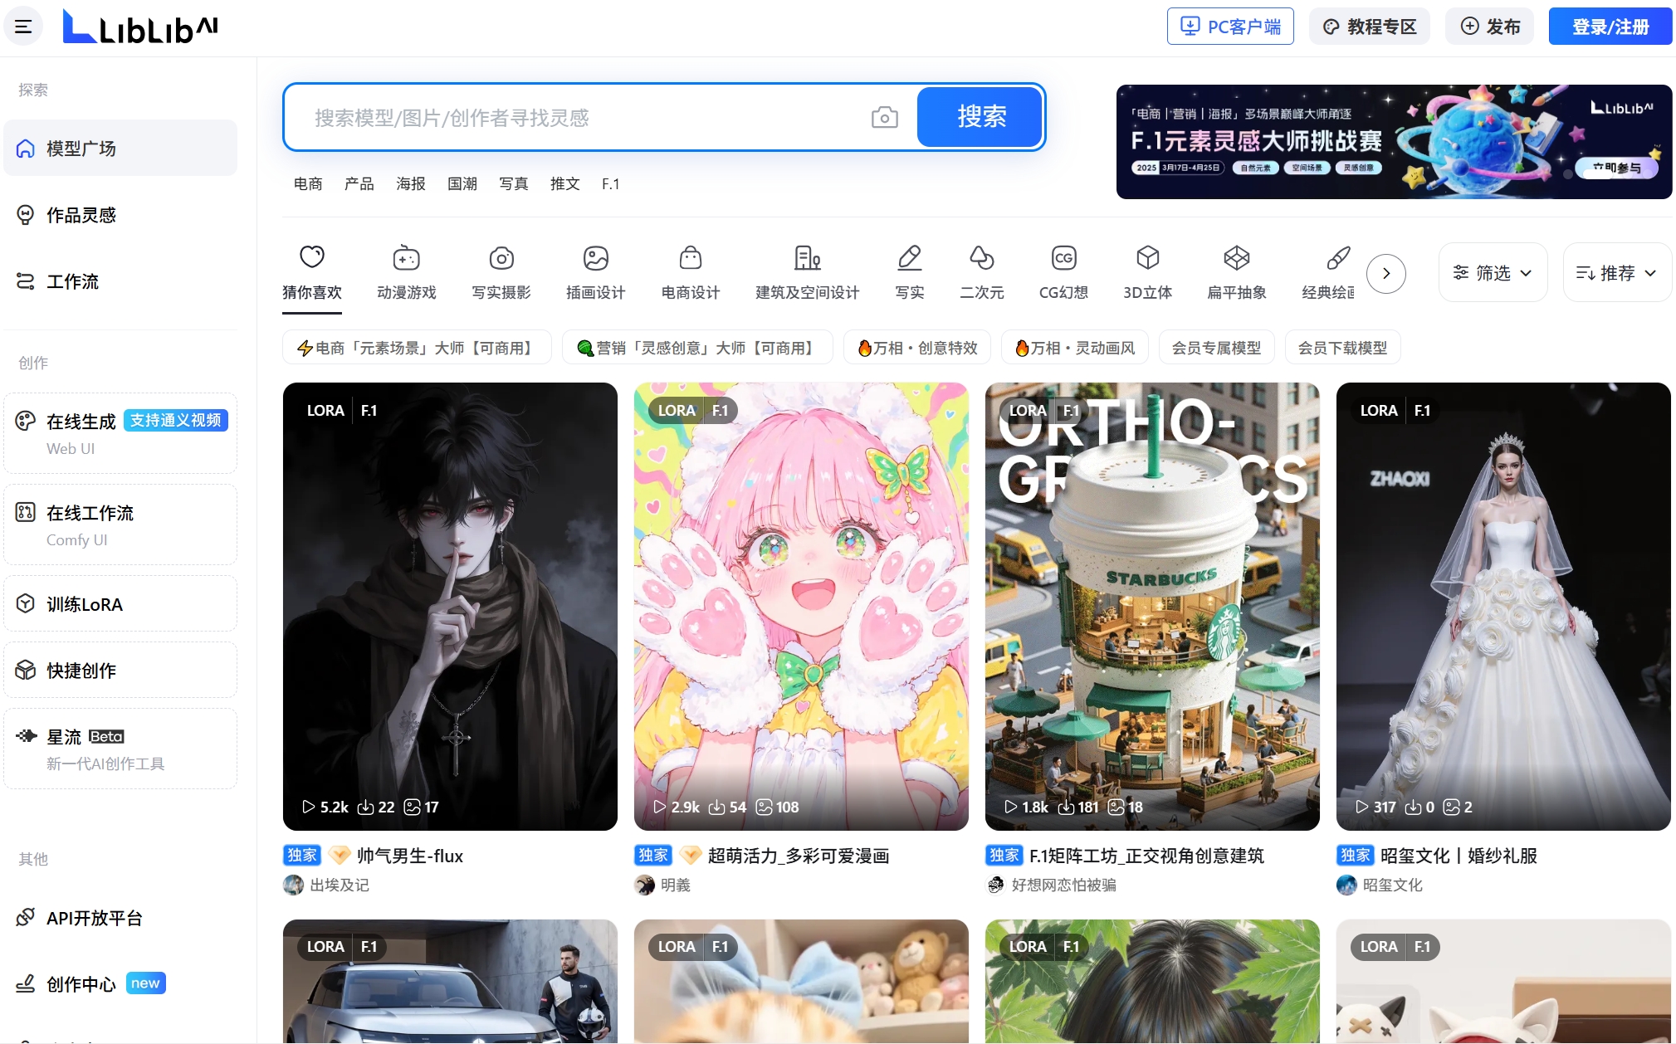Open the Starbucks 正交视角创意建筑 thumbnail

point(1152,607)
